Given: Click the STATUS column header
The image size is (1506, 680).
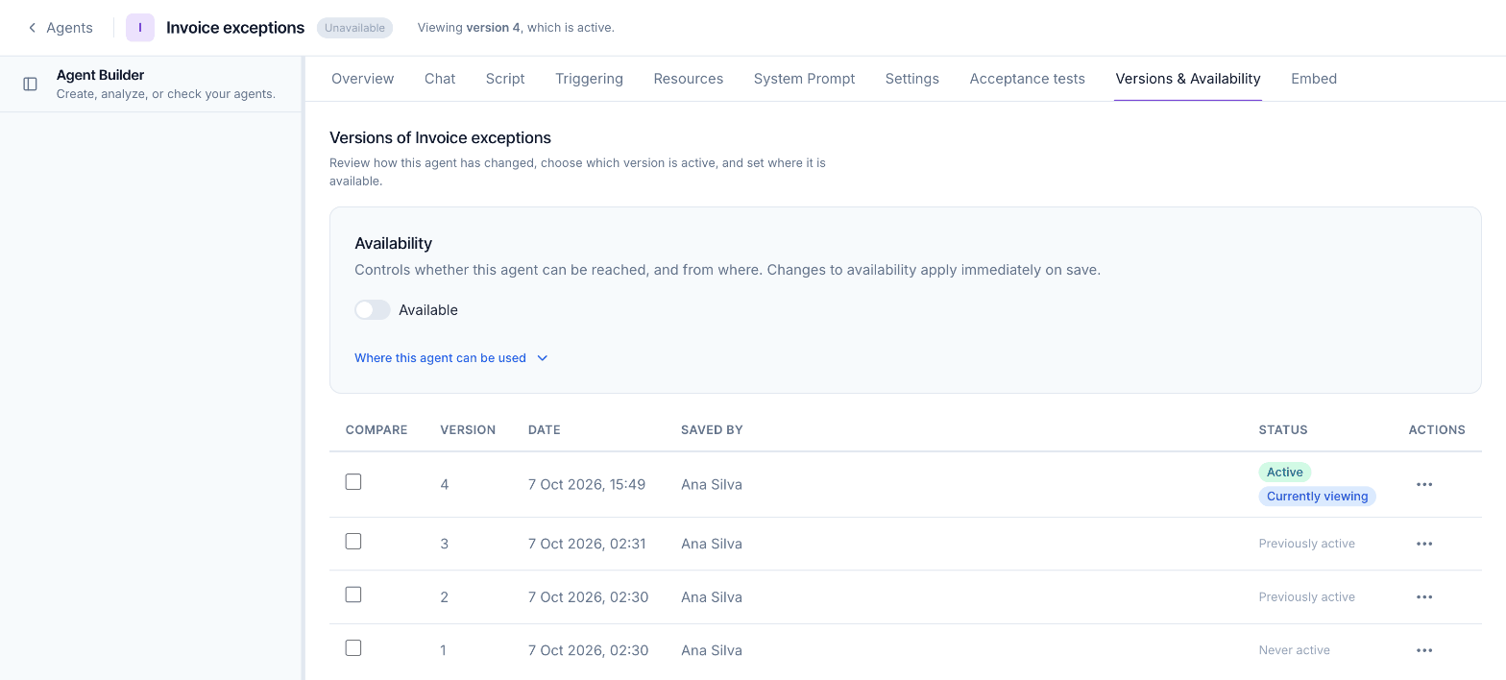Looking at the screenshot, I should click(1283, 430).
